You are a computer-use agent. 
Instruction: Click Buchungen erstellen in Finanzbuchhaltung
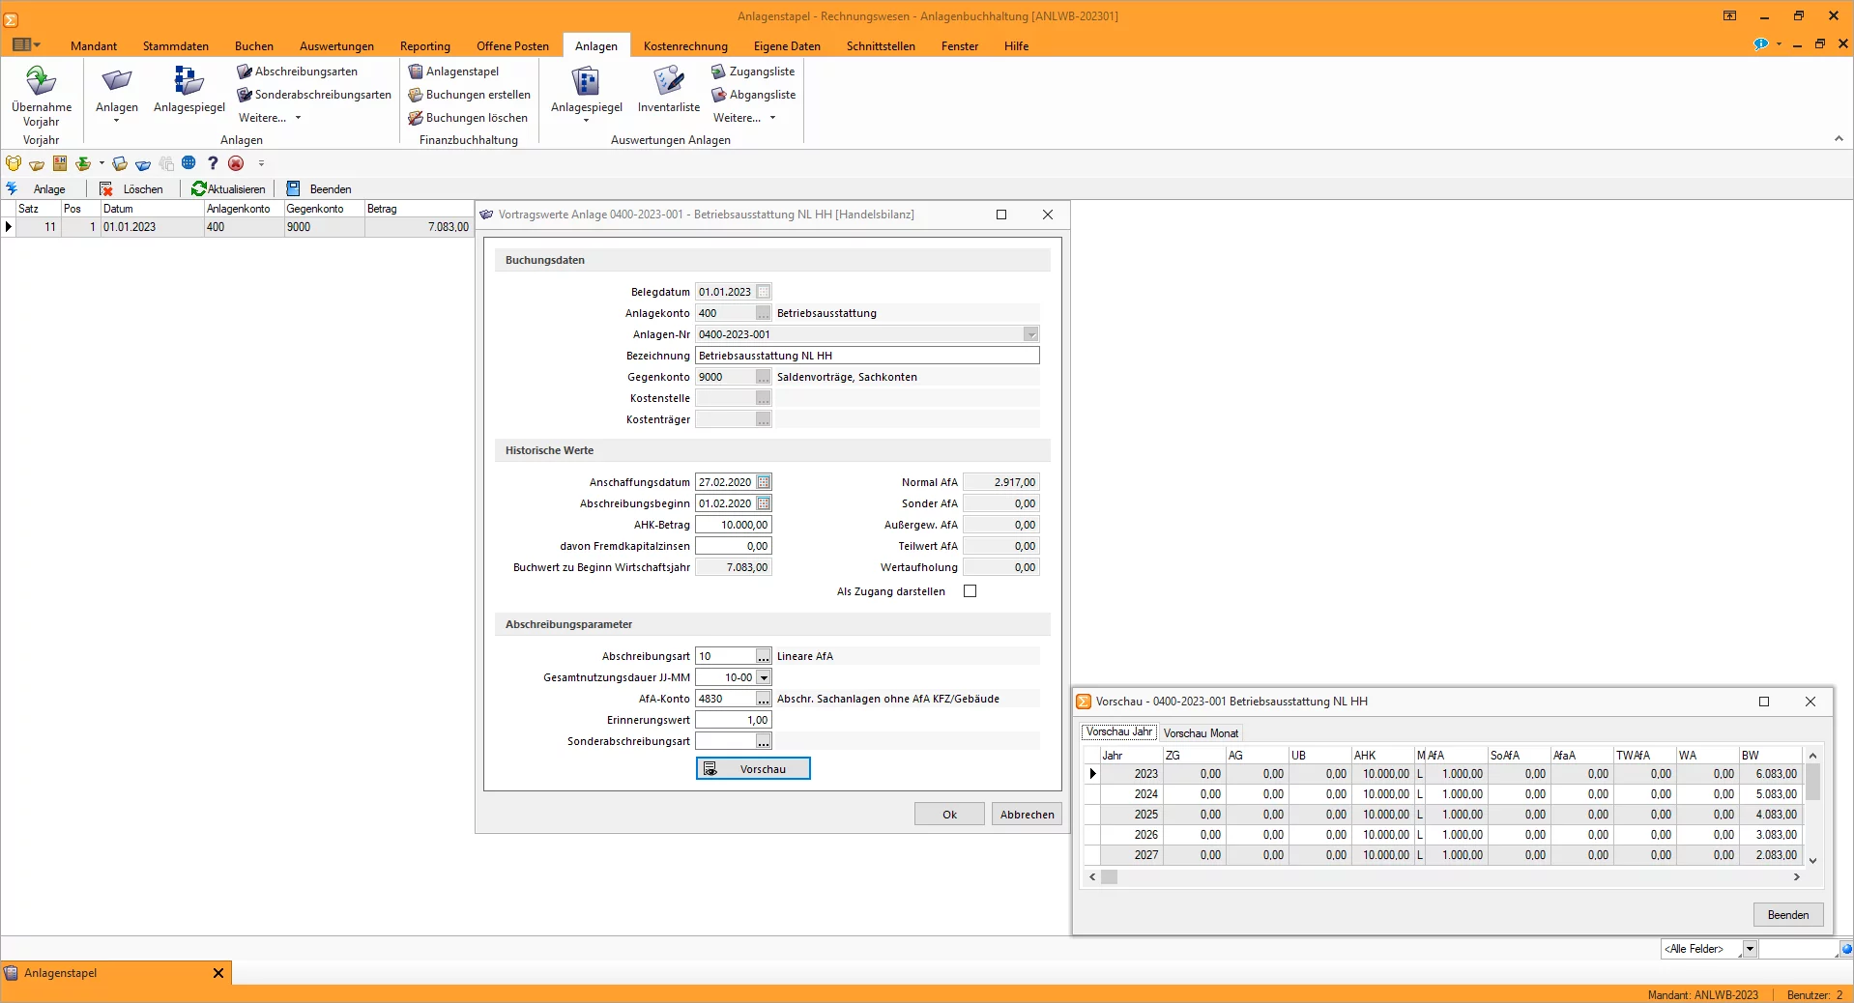pyautogui.click(x=469, y=95)
